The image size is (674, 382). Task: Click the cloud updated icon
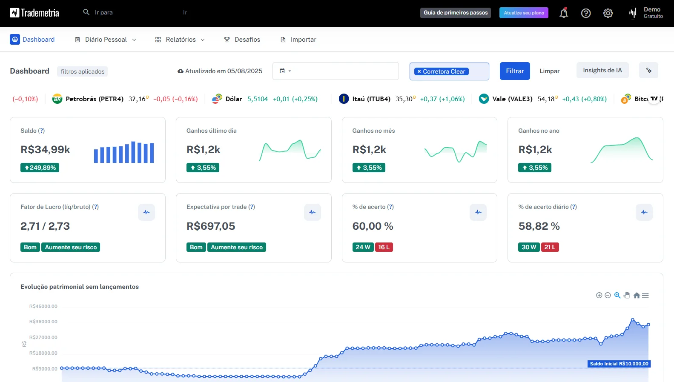coord(181,71)
